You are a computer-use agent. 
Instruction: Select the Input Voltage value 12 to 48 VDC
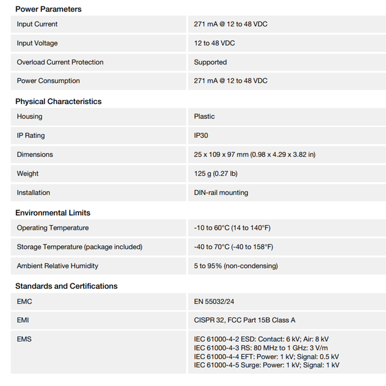pos(214,43)
